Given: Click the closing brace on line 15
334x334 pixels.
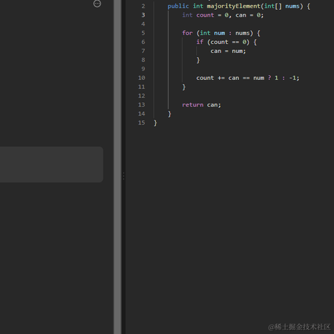Looking at the screenshot, I should (155, 123).
